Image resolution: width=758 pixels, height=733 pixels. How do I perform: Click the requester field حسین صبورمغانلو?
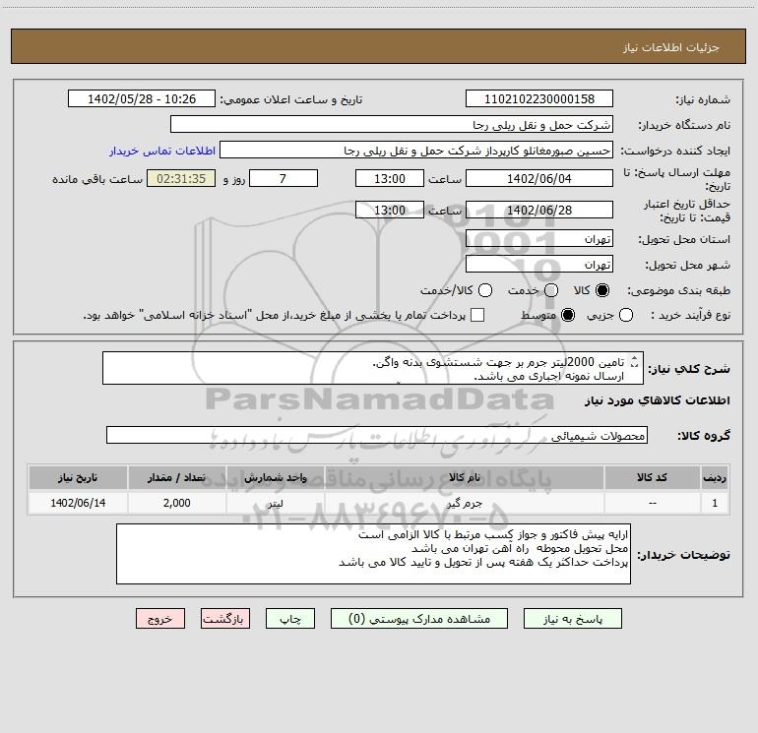click(416, 151)
